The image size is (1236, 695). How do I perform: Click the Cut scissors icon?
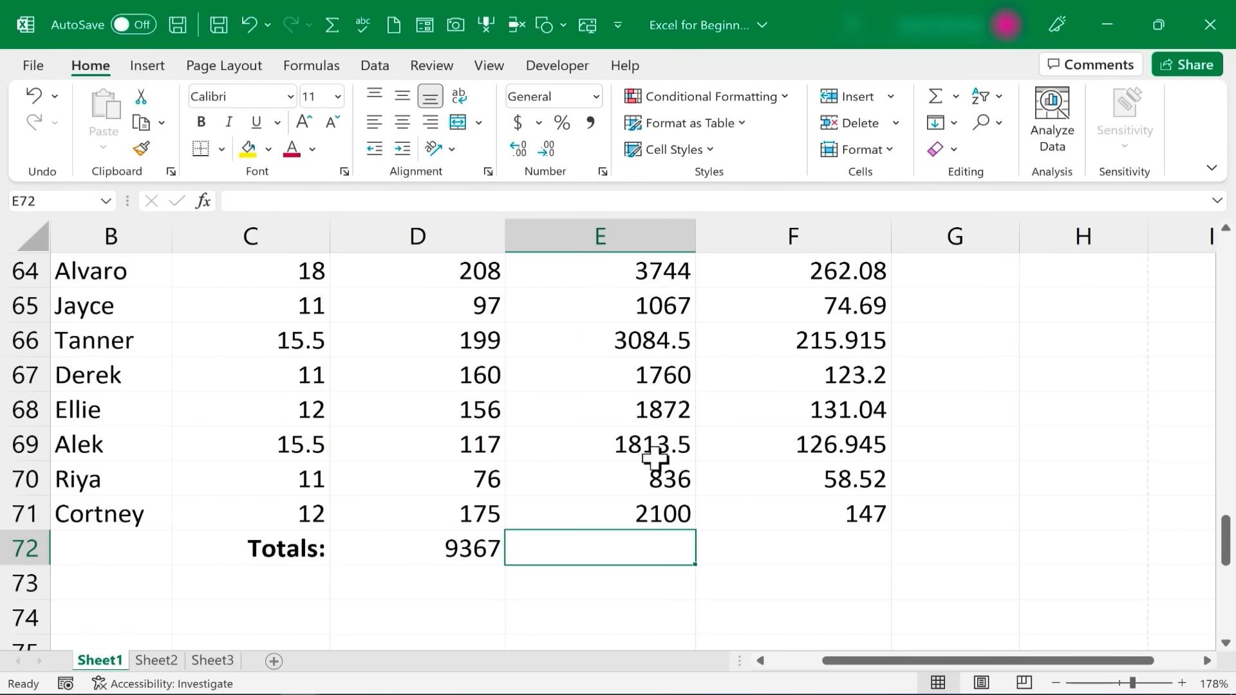141,97
